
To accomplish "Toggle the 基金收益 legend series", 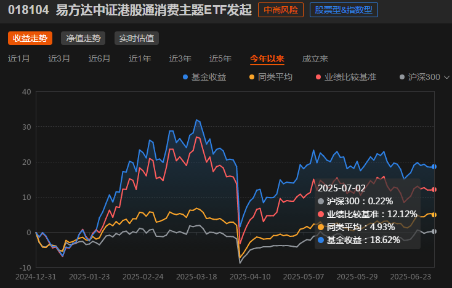I will [204, 77].
